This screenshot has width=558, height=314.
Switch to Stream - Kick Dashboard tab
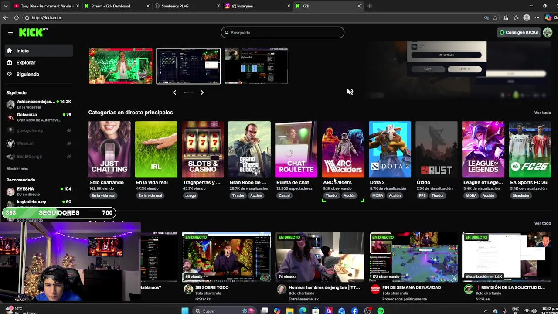[117, 6]
